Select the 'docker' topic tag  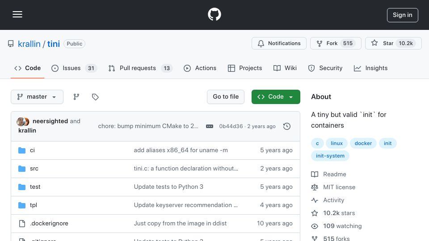coord(363,143)
